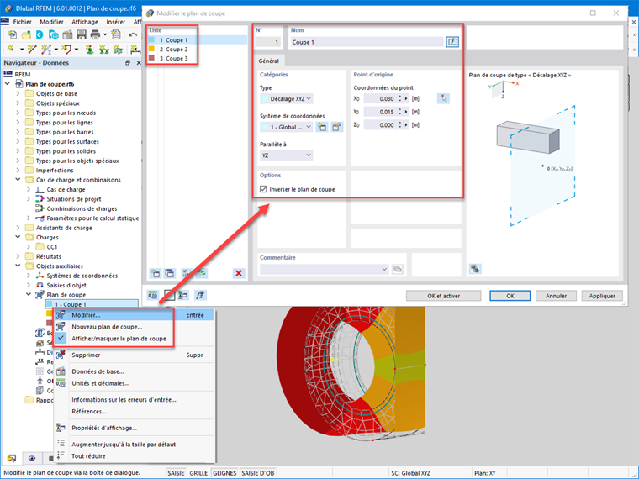This screenshot has width=639, height=479.
Task: Click the New model toolbar icon
Action: (13, 34)
